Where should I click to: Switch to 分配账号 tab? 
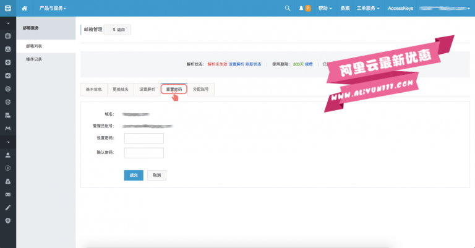click(200, 89)
